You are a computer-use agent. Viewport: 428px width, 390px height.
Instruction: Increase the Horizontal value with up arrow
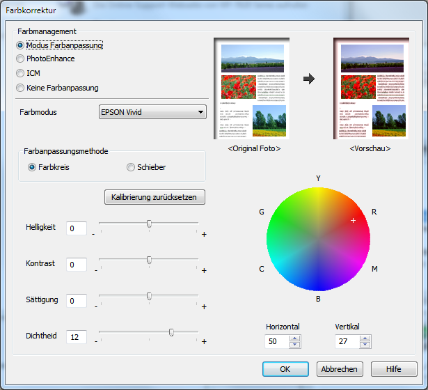tap(295, 338)
